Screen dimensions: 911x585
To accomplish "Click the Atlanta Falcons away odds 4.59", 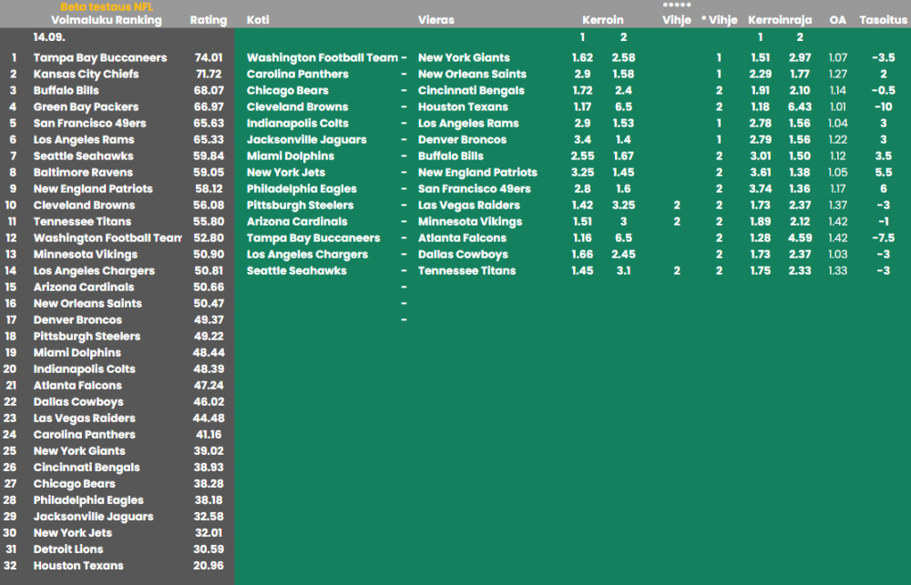I will coord(800,238).
